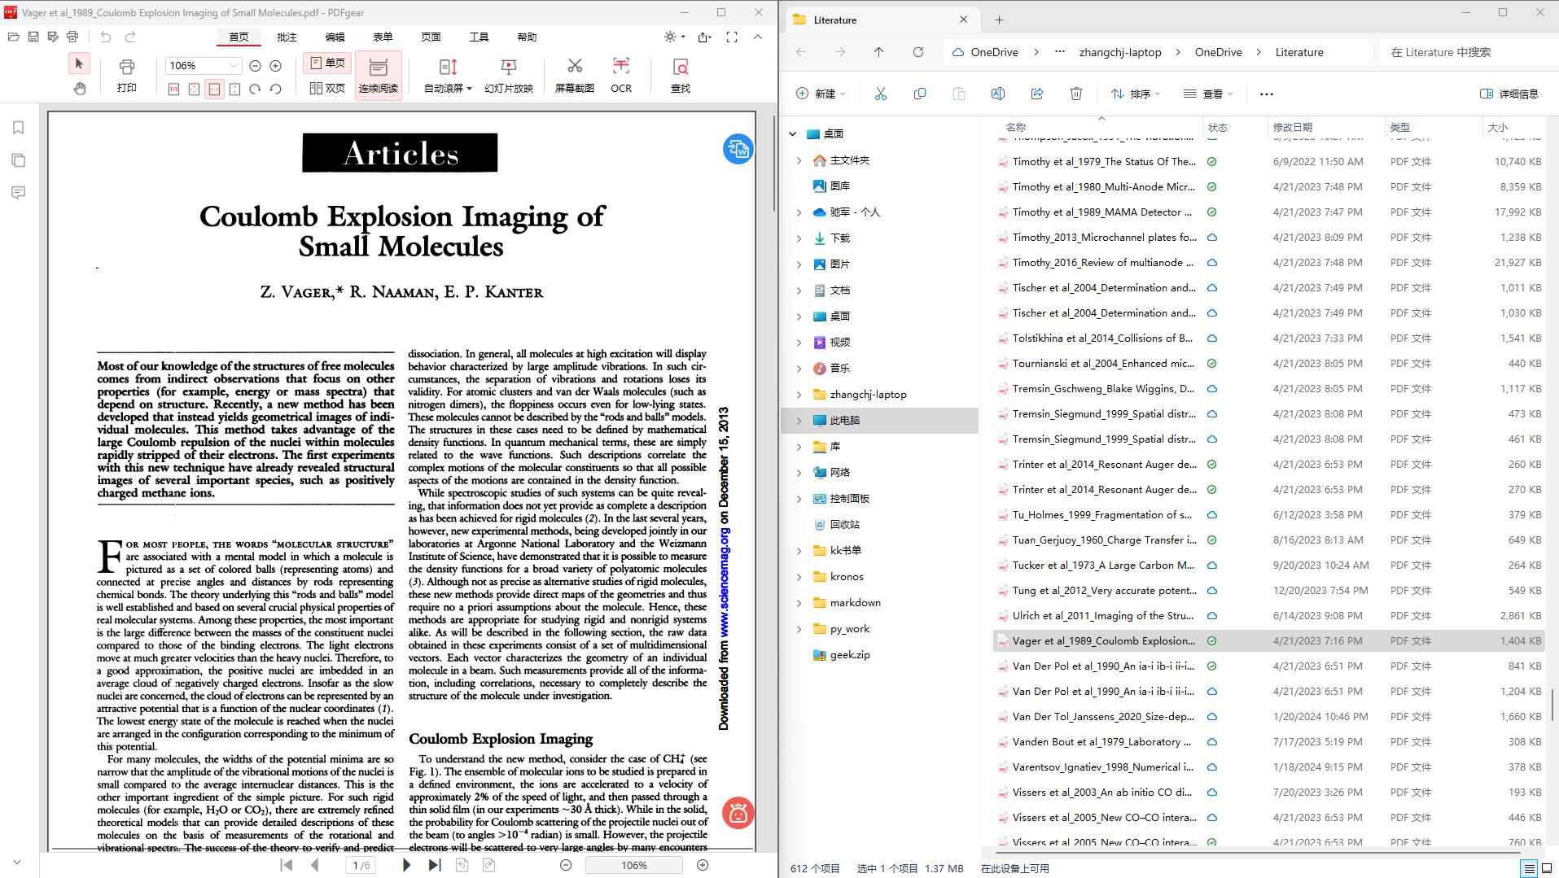Undo the last action in PDFgear

(106, 37)
